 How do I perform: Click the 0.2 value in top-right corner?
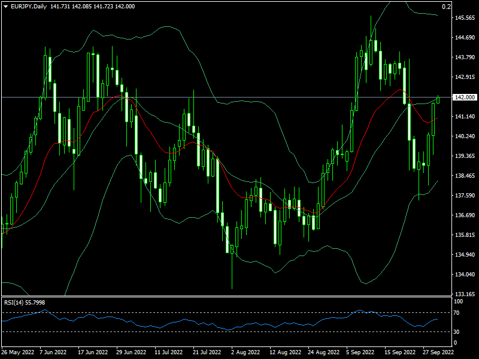point(446,7)
